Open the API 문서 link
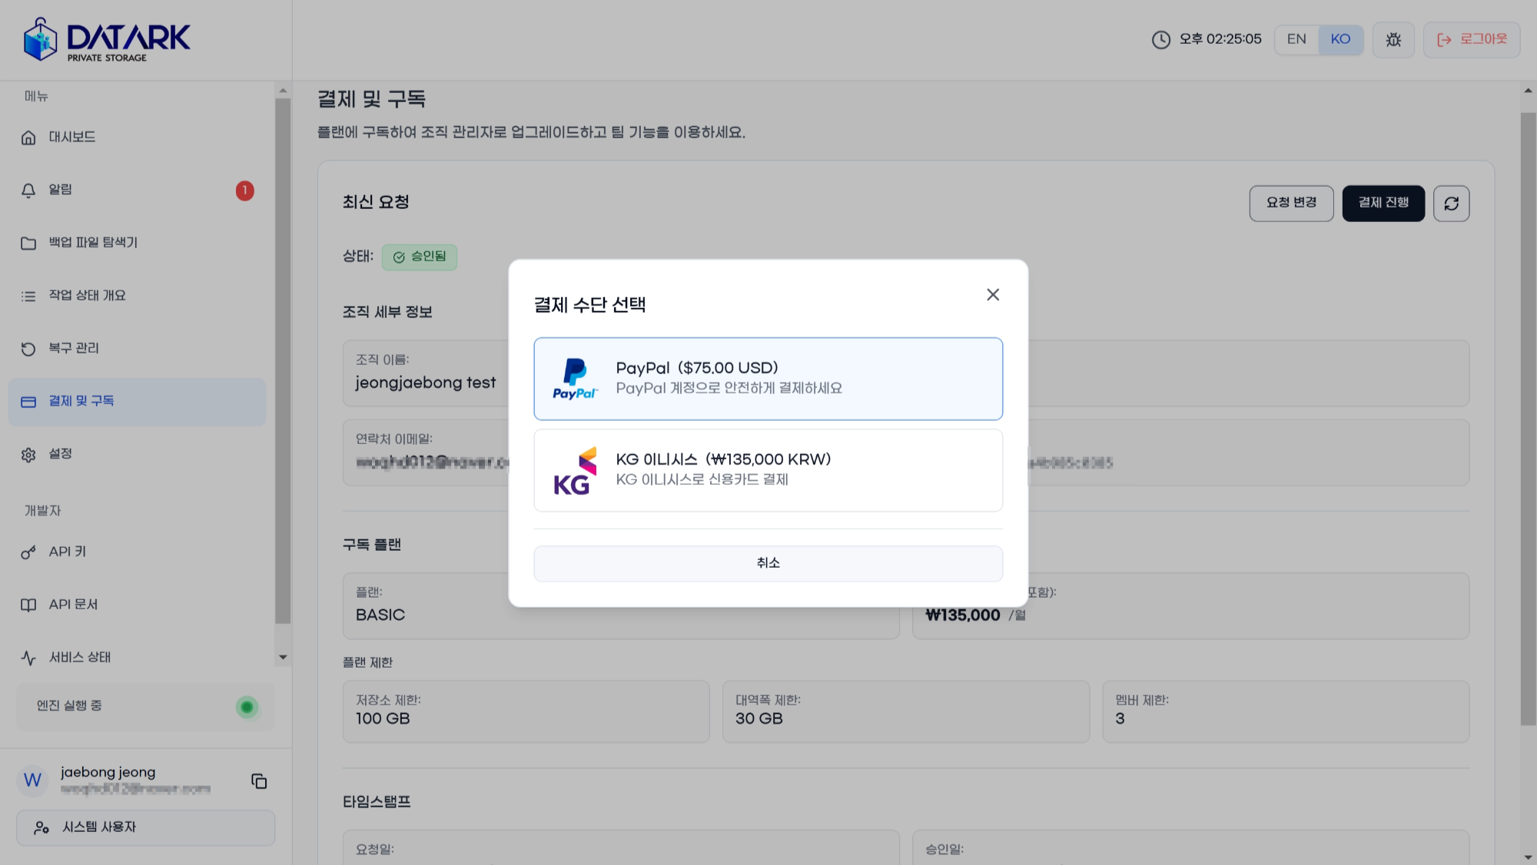Viewport: 1537px width, 865px height. [137, 605]
